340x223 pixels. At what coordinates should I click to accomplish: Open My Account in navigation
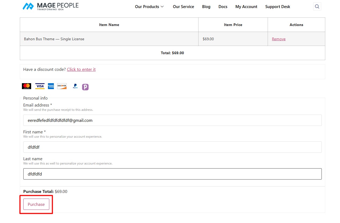click(x=246, y=7)
